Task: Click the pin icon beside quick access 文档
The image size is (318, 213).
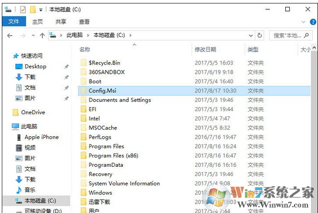Action: (x=66, y=88)
